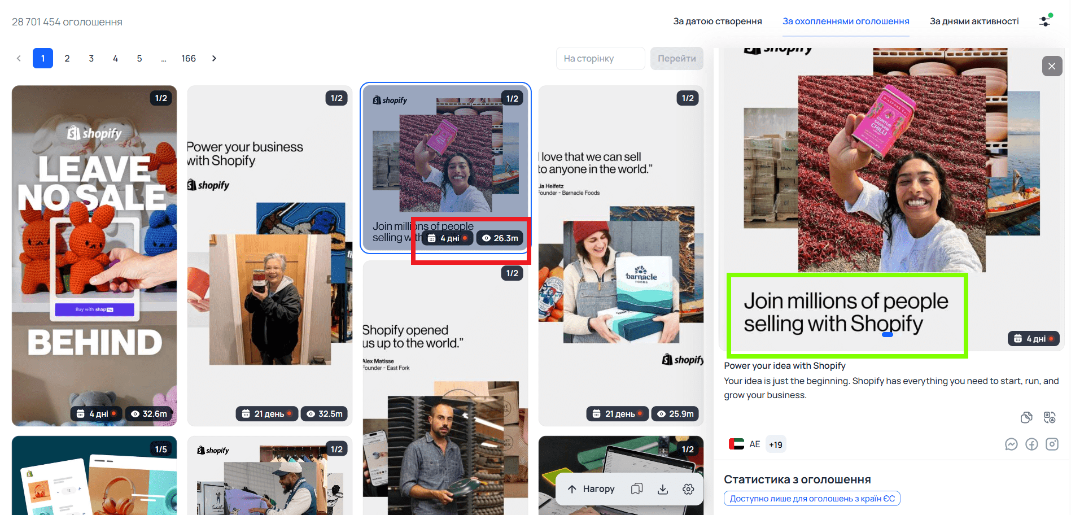Click the 21 день badge on Power your business ad
Screen dimensions: 1071x515
click(x=267, y=414)
